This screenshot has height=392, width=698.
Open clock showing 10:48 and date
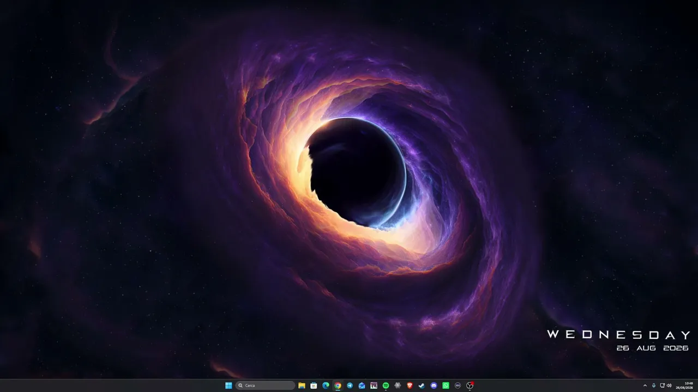(684, 385)
